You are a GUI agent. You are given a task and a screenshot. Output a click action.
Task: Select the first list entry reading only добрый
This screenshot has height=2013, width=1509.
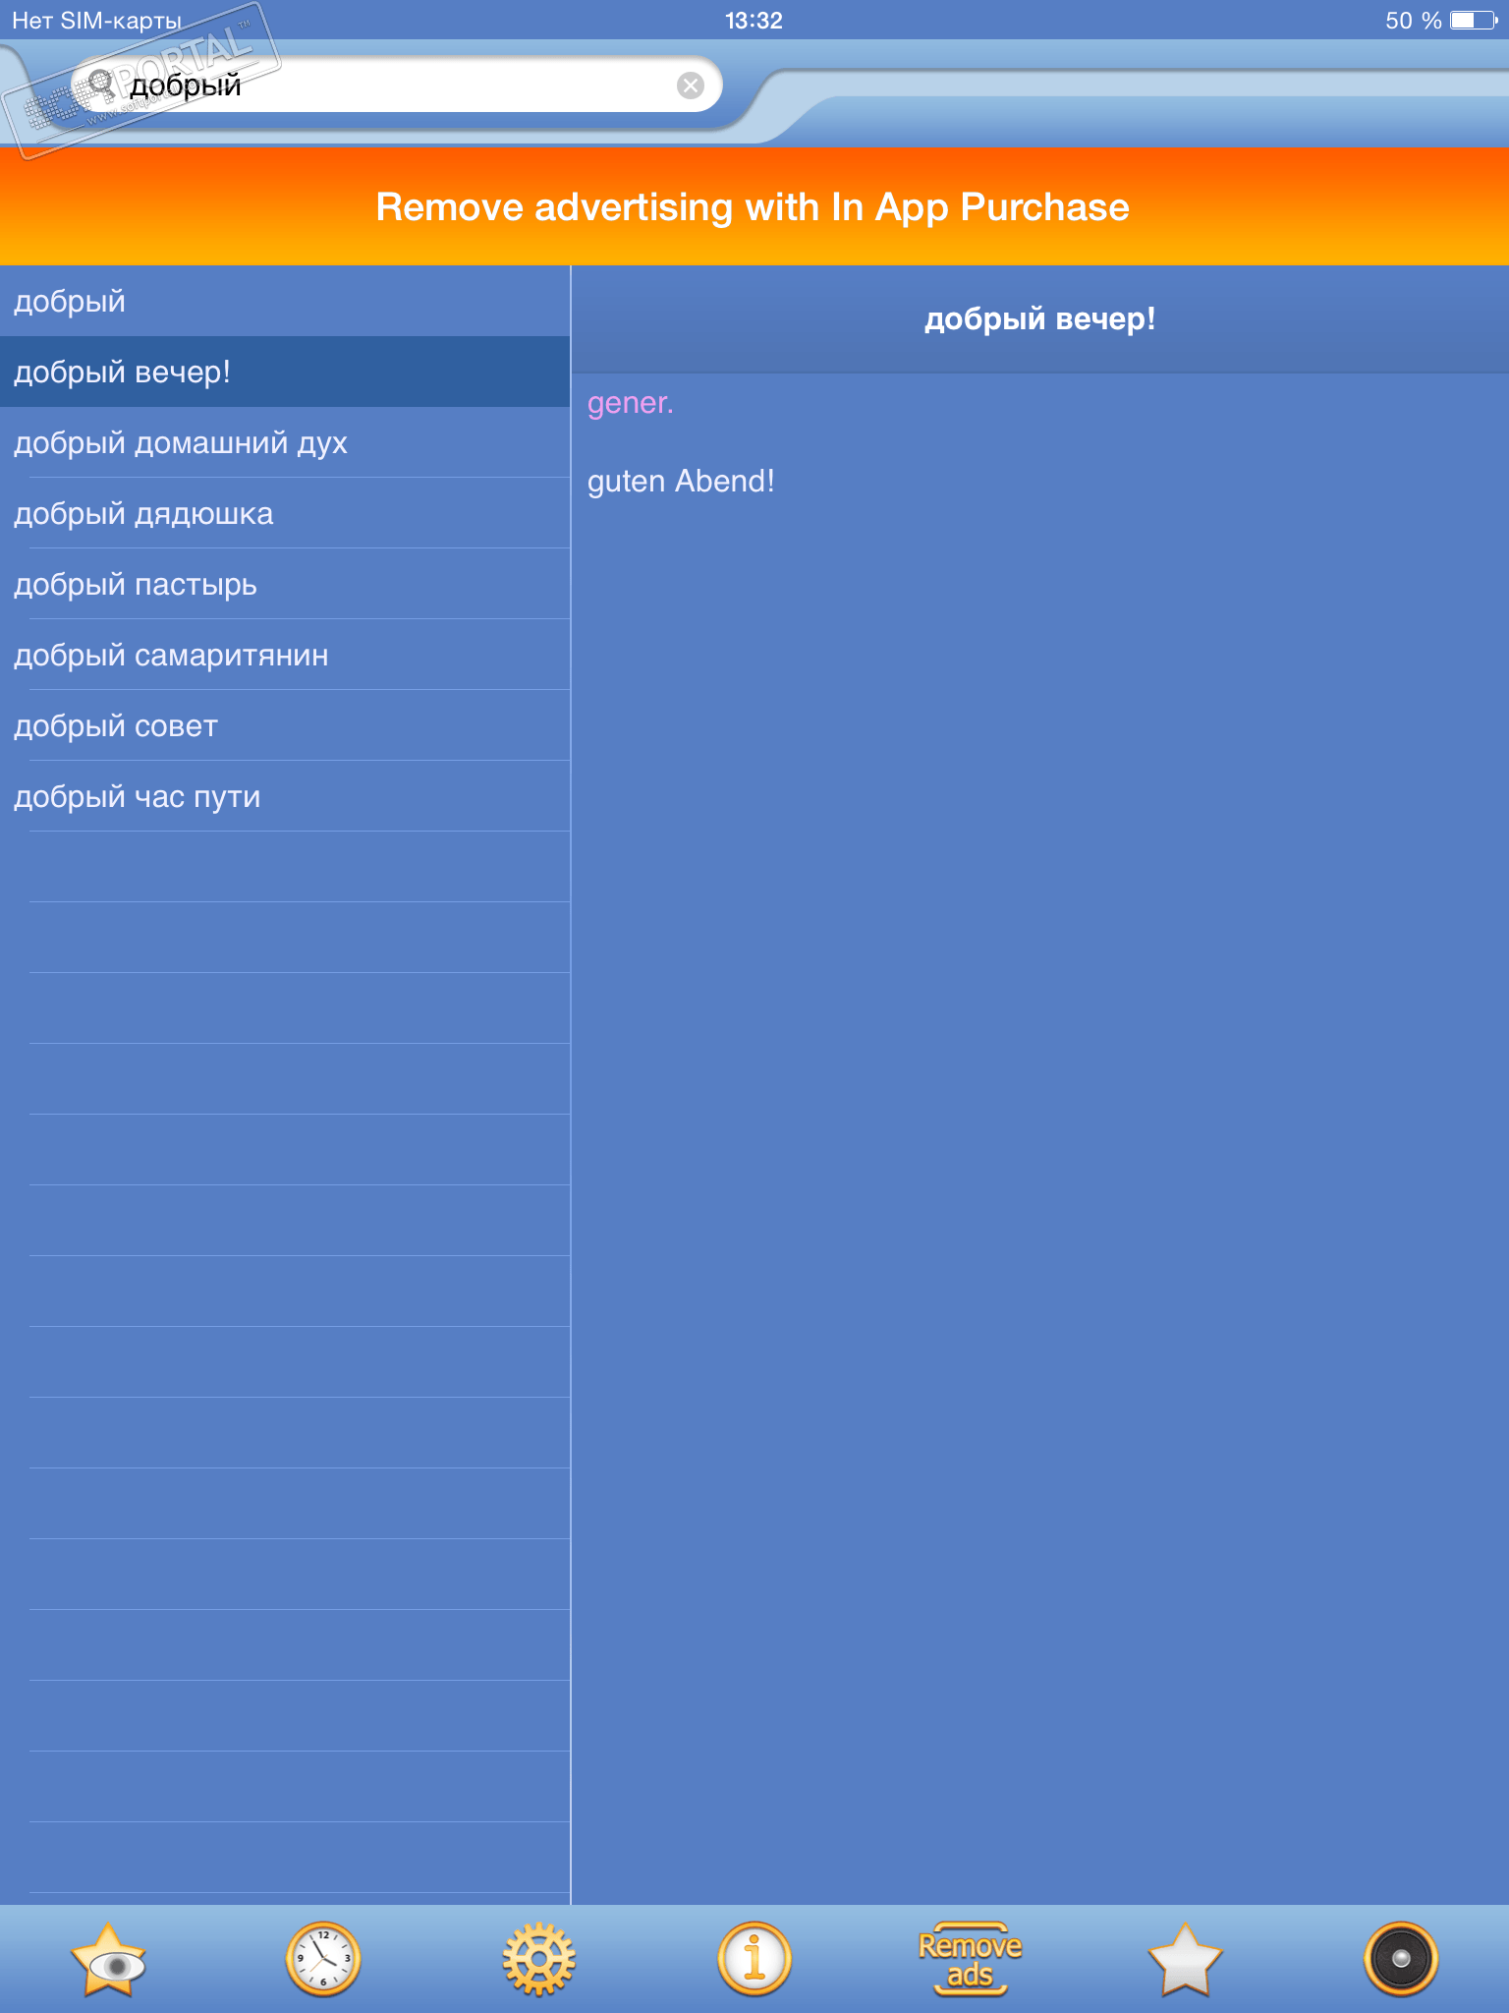[285, 301]
